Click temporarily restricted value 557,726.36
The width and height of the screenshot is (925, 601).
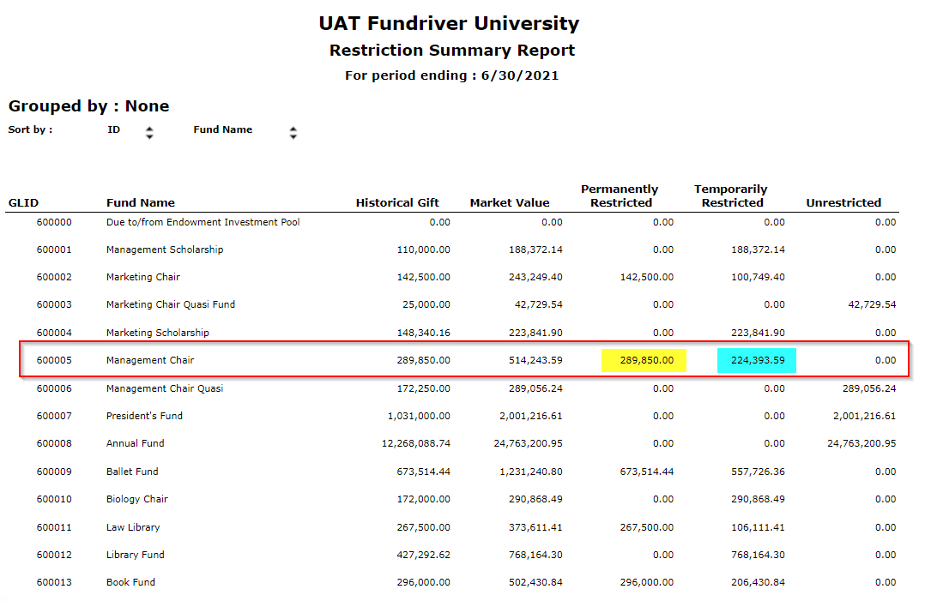(x=758, y=472)
